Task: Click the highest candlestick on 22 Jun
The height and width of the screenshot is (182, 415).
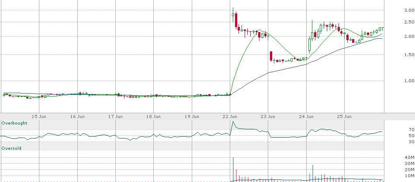Action: 233,15
